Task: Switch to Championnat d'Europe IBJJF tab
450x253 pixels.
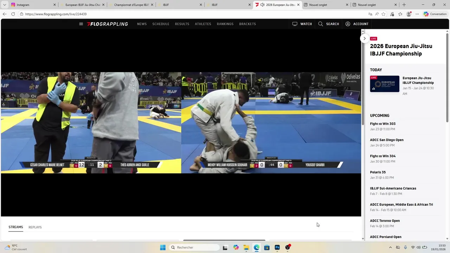Action: (x=130, y=5)
